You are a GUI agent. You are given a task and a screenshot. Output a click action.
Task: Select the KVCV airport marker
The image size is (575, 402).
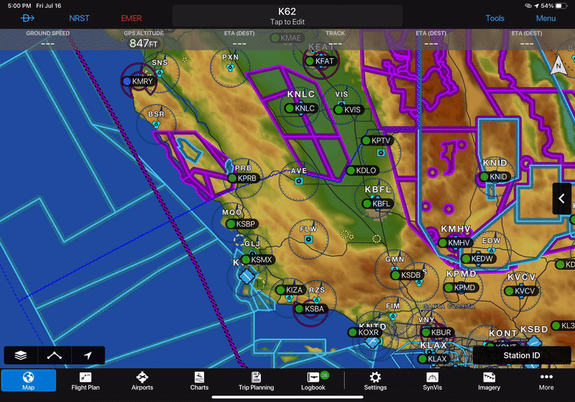point(520,291)
